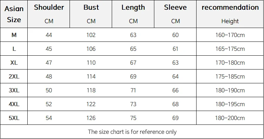264x139 pixels.
Task: Select the Shoulder CM column header
Action: [x=49, y=14]
